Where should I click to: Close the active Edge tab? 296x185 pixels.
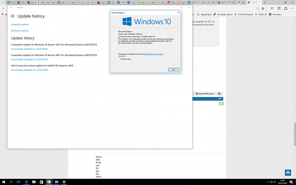click(254, 2)
